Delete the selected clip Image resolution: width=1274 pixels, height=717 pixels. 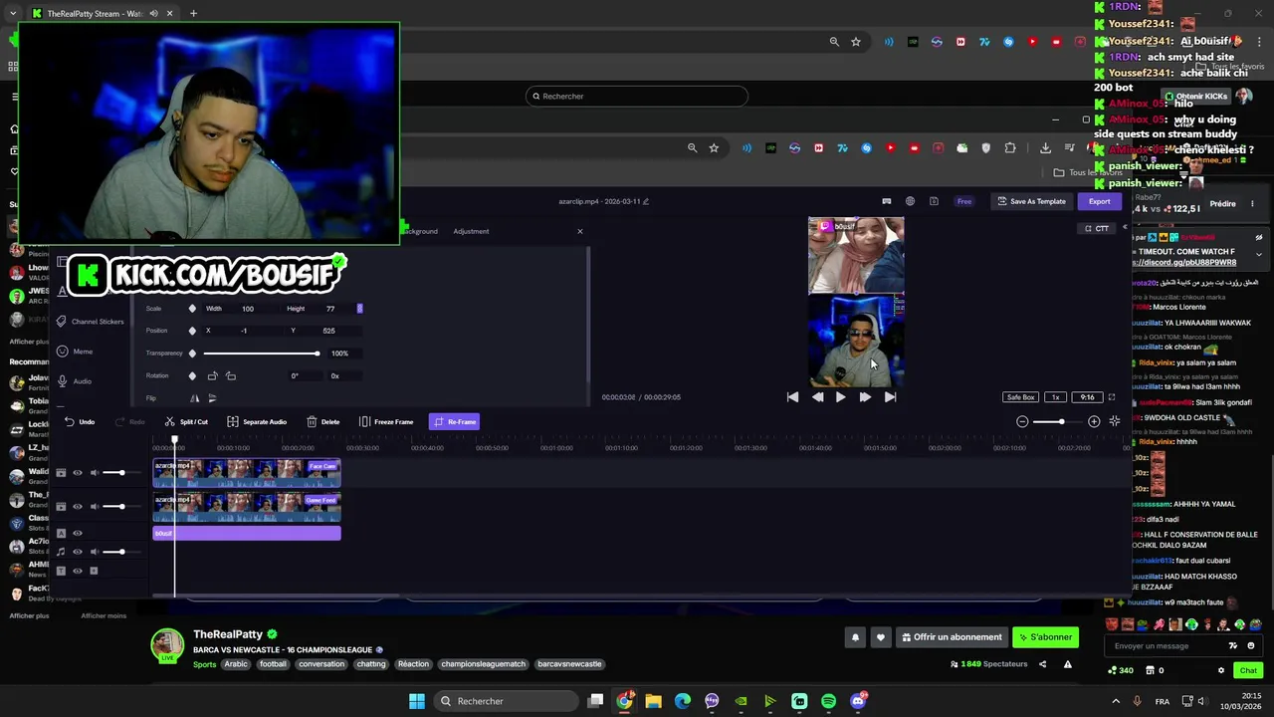(322, 422)
